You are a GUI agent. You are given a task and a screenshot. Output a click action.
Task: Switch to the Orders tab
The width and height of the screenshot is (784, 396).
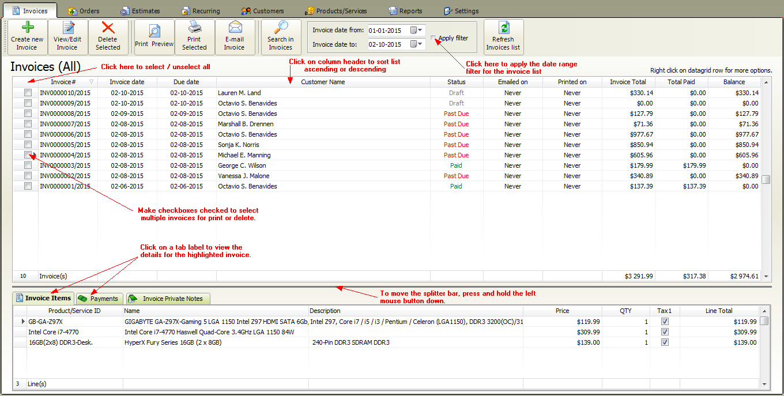tap(84, 11)
